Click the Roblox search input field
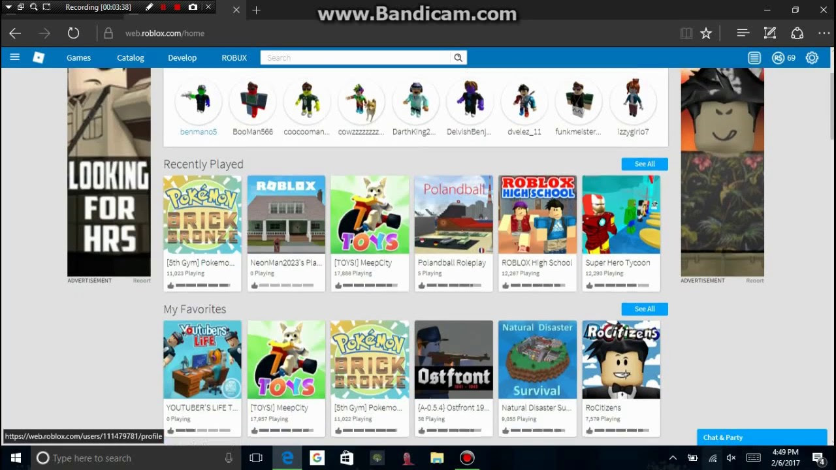Screen dimensions: 836x470 coord(357,57)
